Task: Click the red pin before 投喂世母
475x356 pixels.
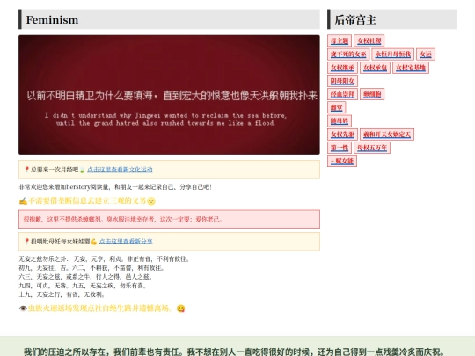Action: tap(26, 241)
